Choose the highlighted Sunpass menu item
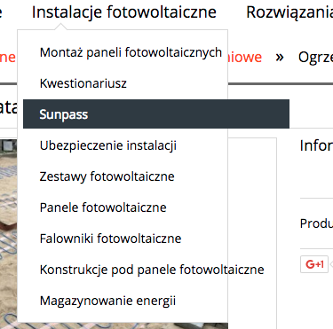 point(156,114)
